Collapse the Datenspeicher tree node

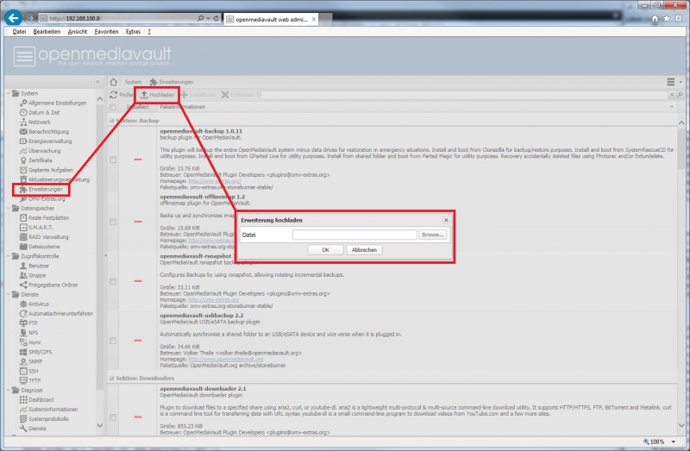tap(9, 208)
